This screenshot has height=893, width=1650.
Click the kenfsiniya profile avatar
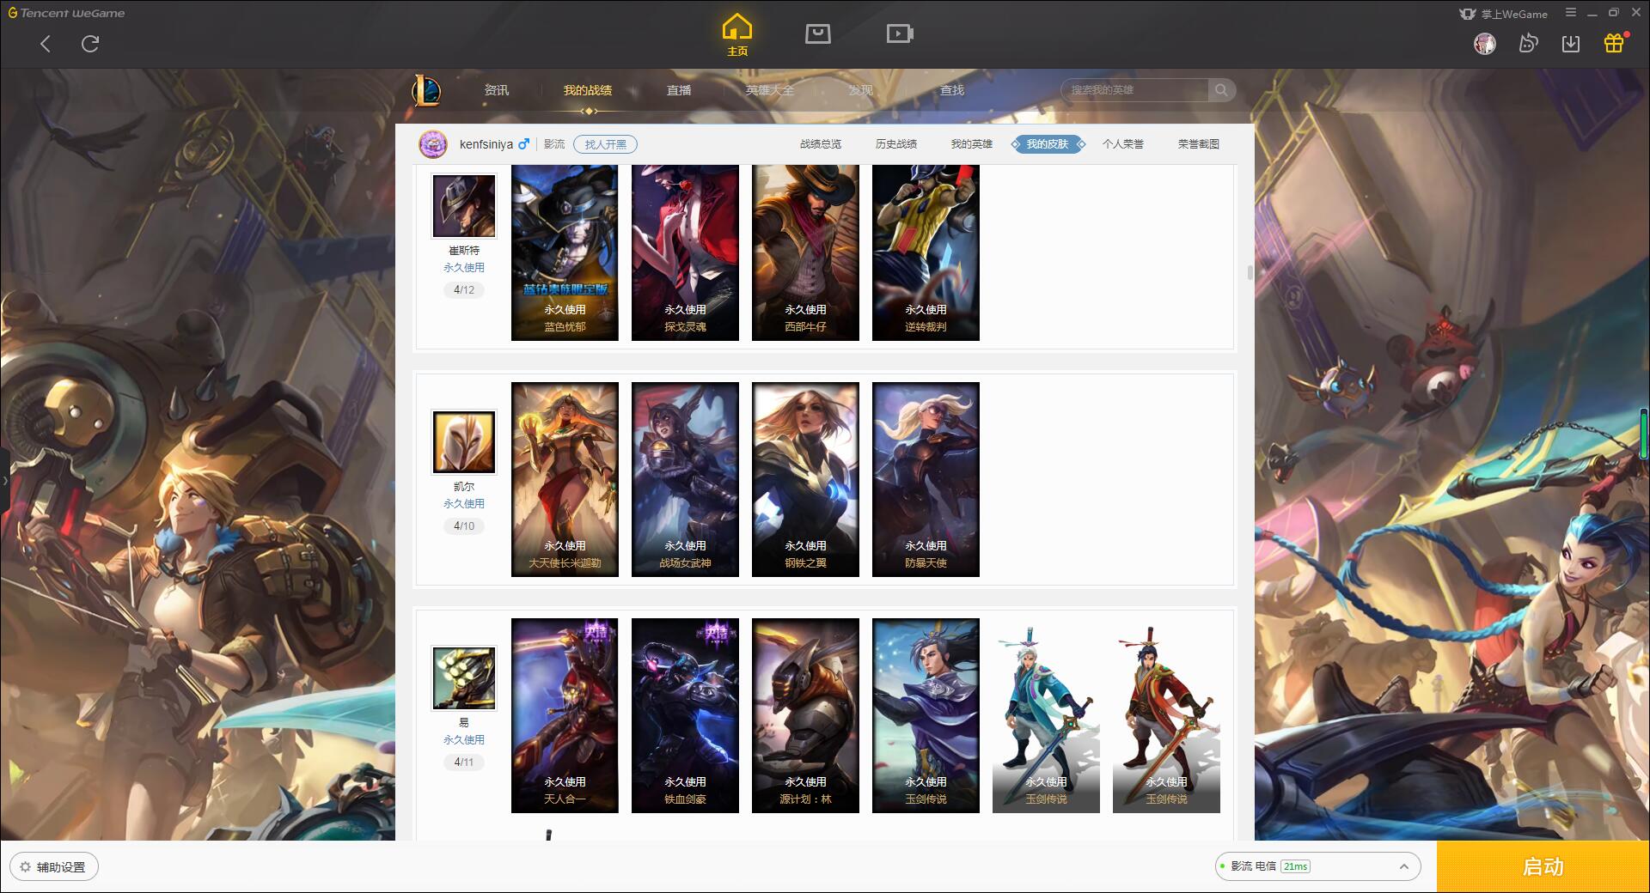point(433,144)
